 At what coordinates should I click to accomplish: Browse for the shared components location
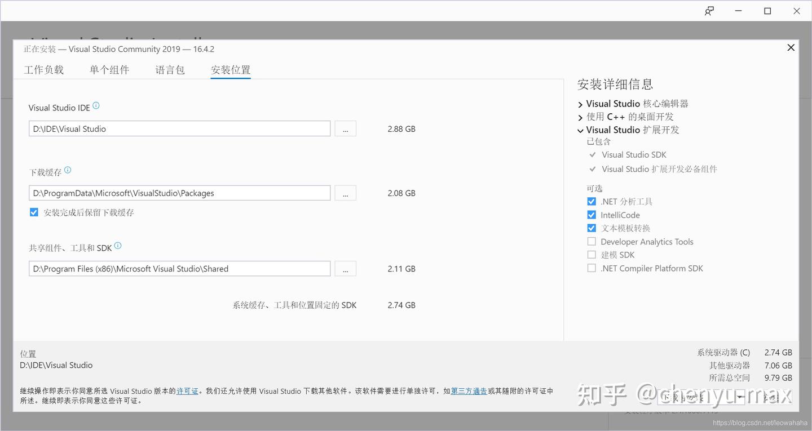345,269
